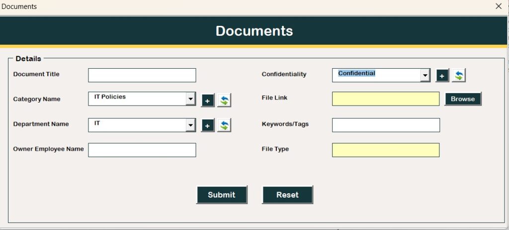Open the Confidentiality dropdown arrow
Image resolution: width=509 pixels, height=230 pixels.
pos(425,76)
